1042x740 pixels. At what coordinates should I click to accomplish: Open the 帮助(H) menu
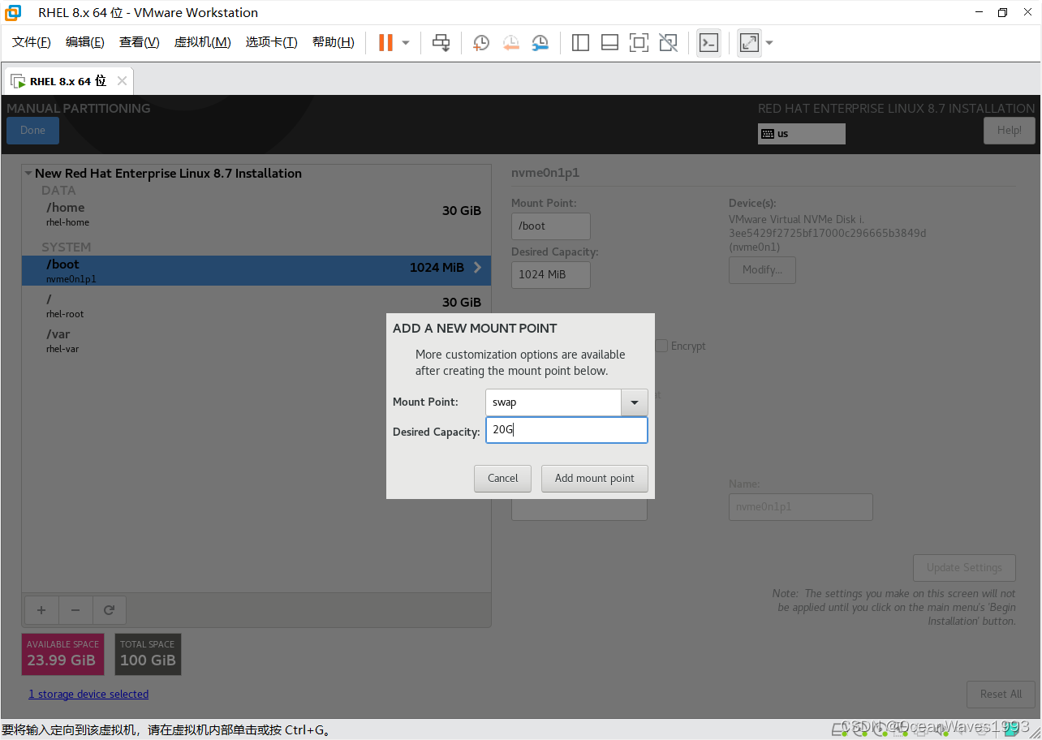coord(334,42)
